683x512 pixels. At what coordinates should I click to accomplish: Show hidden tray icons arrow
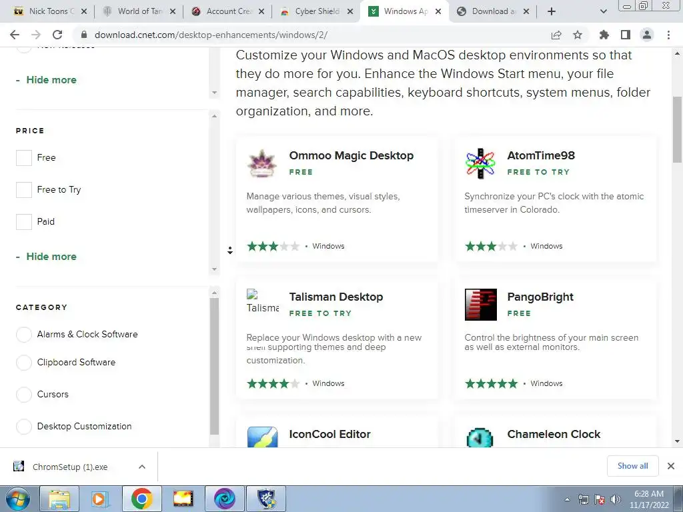567,499
